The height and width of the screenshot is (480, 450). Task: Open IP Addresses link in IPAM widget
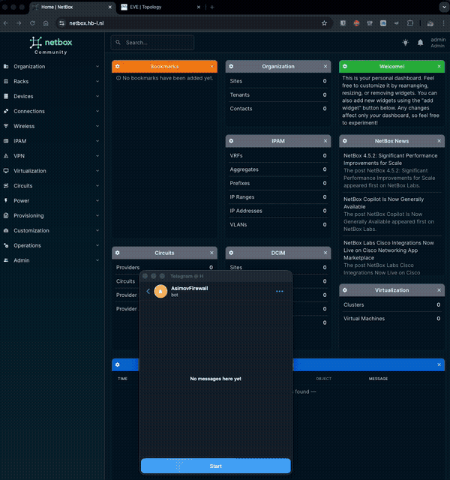[x=246, y=211]
